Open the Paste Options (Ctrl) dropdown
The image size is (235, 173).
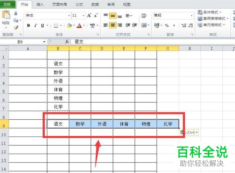click(189, 132)
